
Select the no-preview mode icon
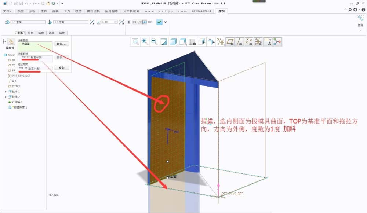(134, 22)
